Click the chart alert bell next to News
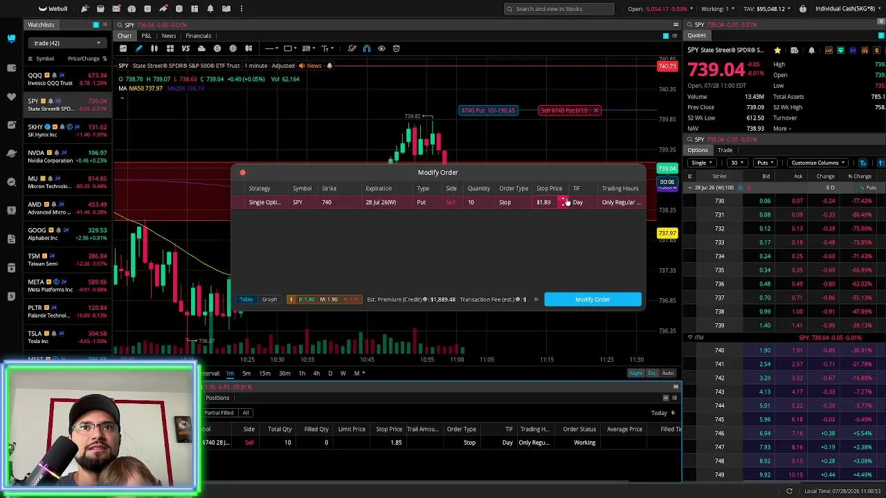This screenshot has height=498, width=886. tap(329, 66)
